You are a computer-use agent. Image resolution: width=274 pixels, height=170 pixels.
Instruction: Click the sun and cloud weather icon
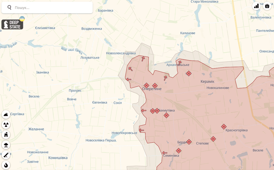point(6,115)
